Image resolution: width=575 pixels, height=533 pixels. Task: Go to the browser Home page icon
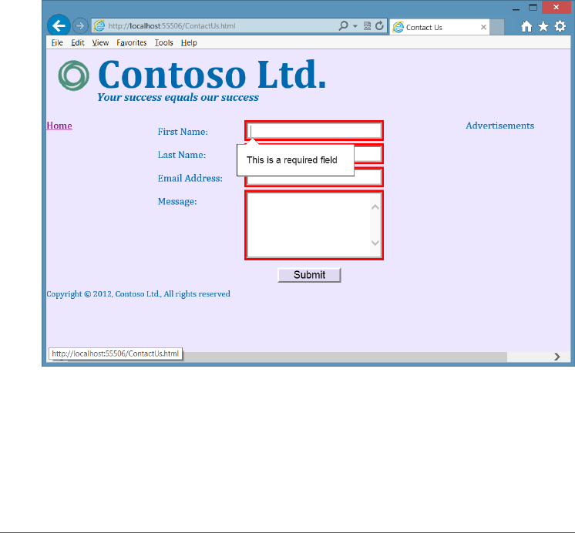pyautogui.click(x=526, y=26)
